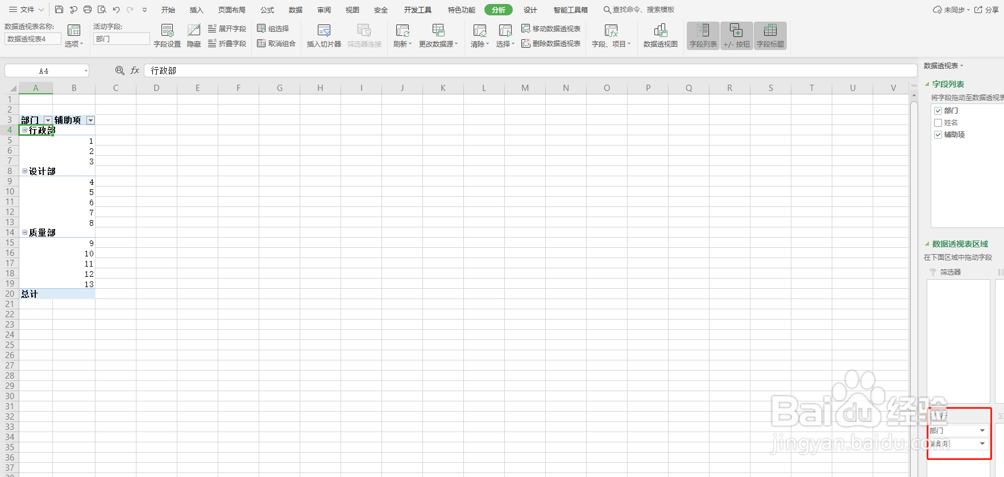The width and height of the screenshot is (1004, 477).
Task: Switch to the 设计 tab
Action: pyautogui.click(x=530, y=10)
